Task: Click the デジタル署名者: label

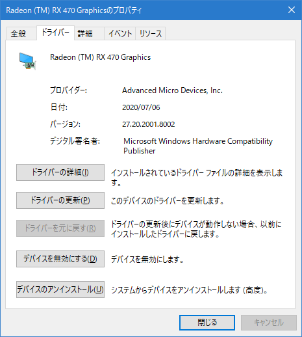Action: tap(75, 141)
